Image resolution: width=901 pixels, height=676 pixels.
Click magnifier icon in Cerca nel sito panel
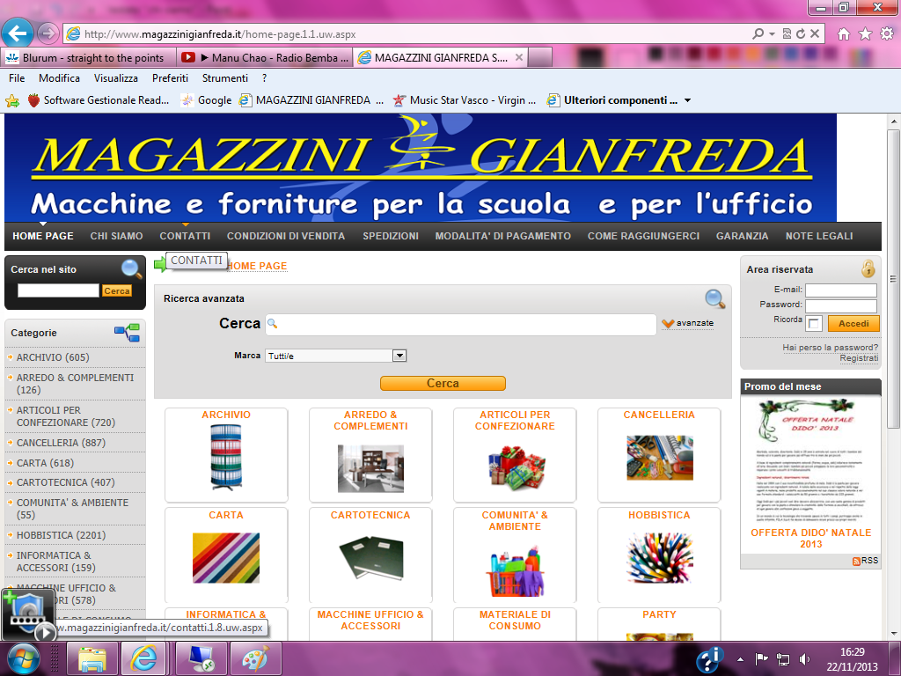click(132, 268)
